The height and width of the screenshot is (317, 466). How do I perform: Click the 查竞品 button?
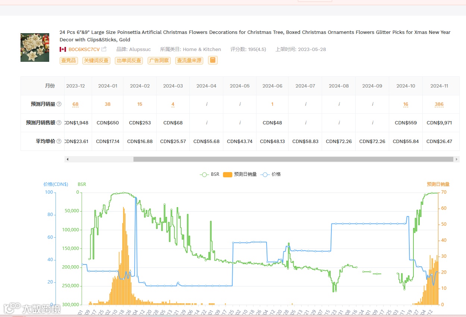pyautogui.click(x=68, y=60)
